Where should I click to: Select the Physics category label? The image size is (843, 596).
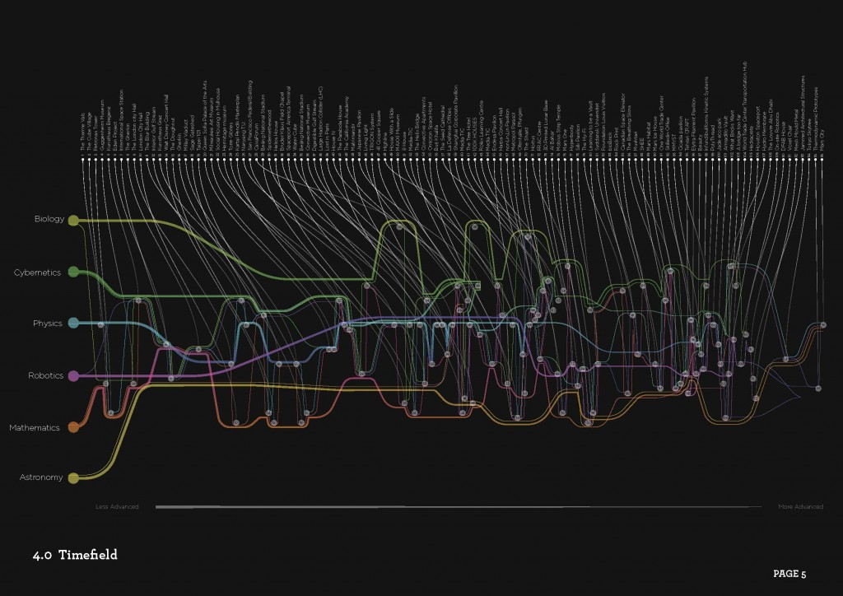(47, 324)
